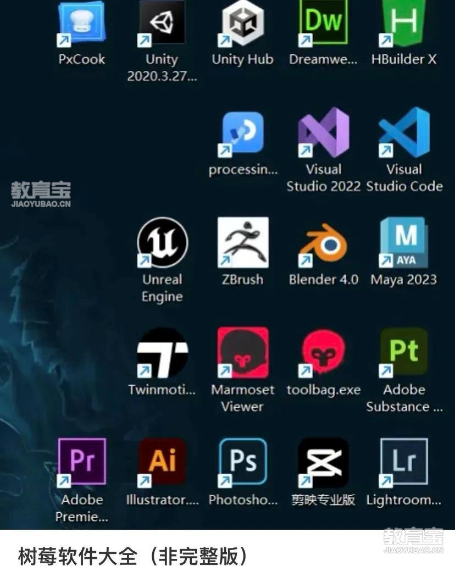Click the Marmoset Viewer icon
This screenshot has height=566, width=455.
coord(242,353)
